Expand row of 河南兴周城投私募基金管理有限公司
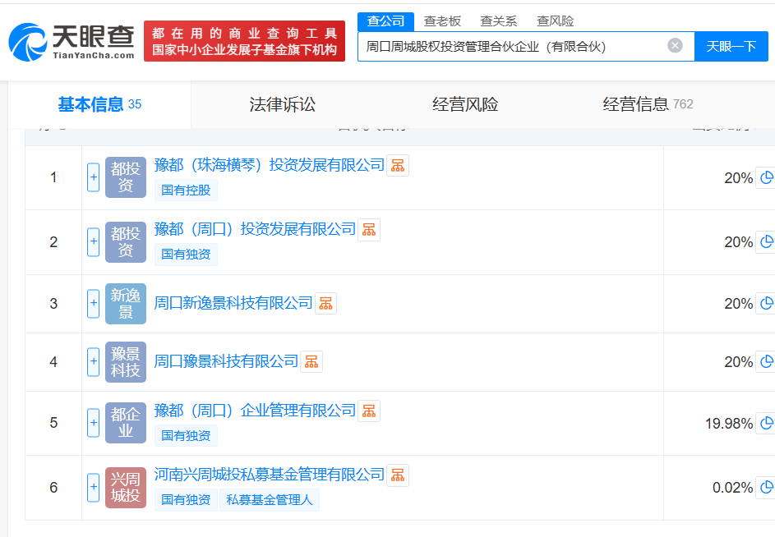775x537 pixels. (x=94, y=488)
